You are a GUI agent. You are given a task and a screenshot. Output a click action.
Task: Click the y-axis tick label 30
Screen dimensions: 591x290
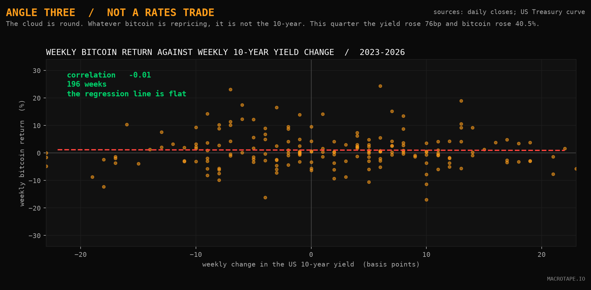pyautogui.click(x=37, y=70)
